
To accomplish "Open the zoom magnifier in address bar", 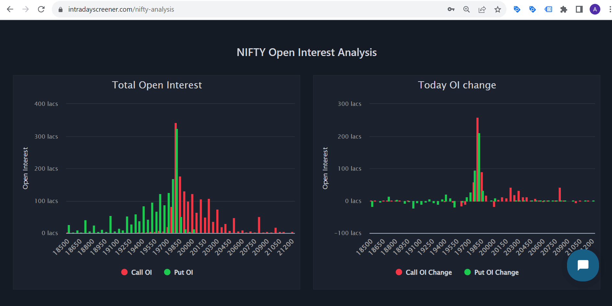I will [x=466, y=9].
